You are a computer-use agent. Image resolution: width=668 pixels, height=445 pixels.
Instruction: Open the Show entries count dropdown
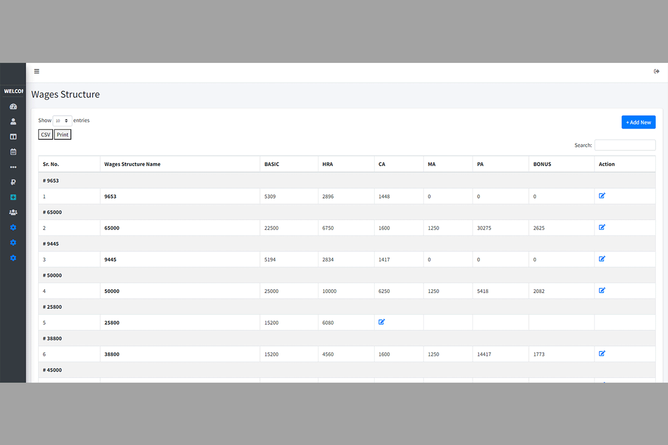point(62,120)
